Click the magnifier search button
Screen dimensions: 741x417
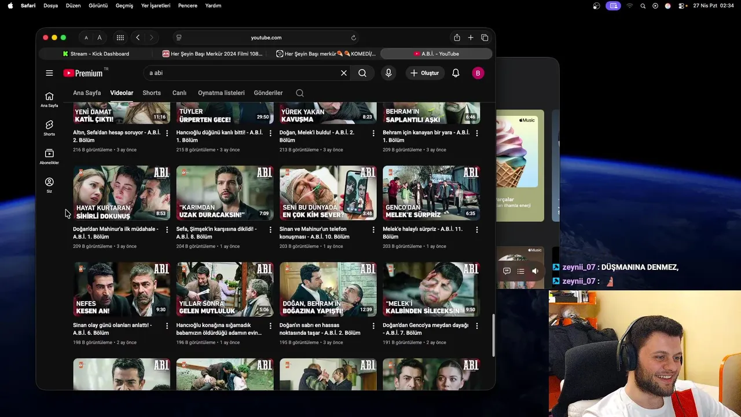coord(362,73)
